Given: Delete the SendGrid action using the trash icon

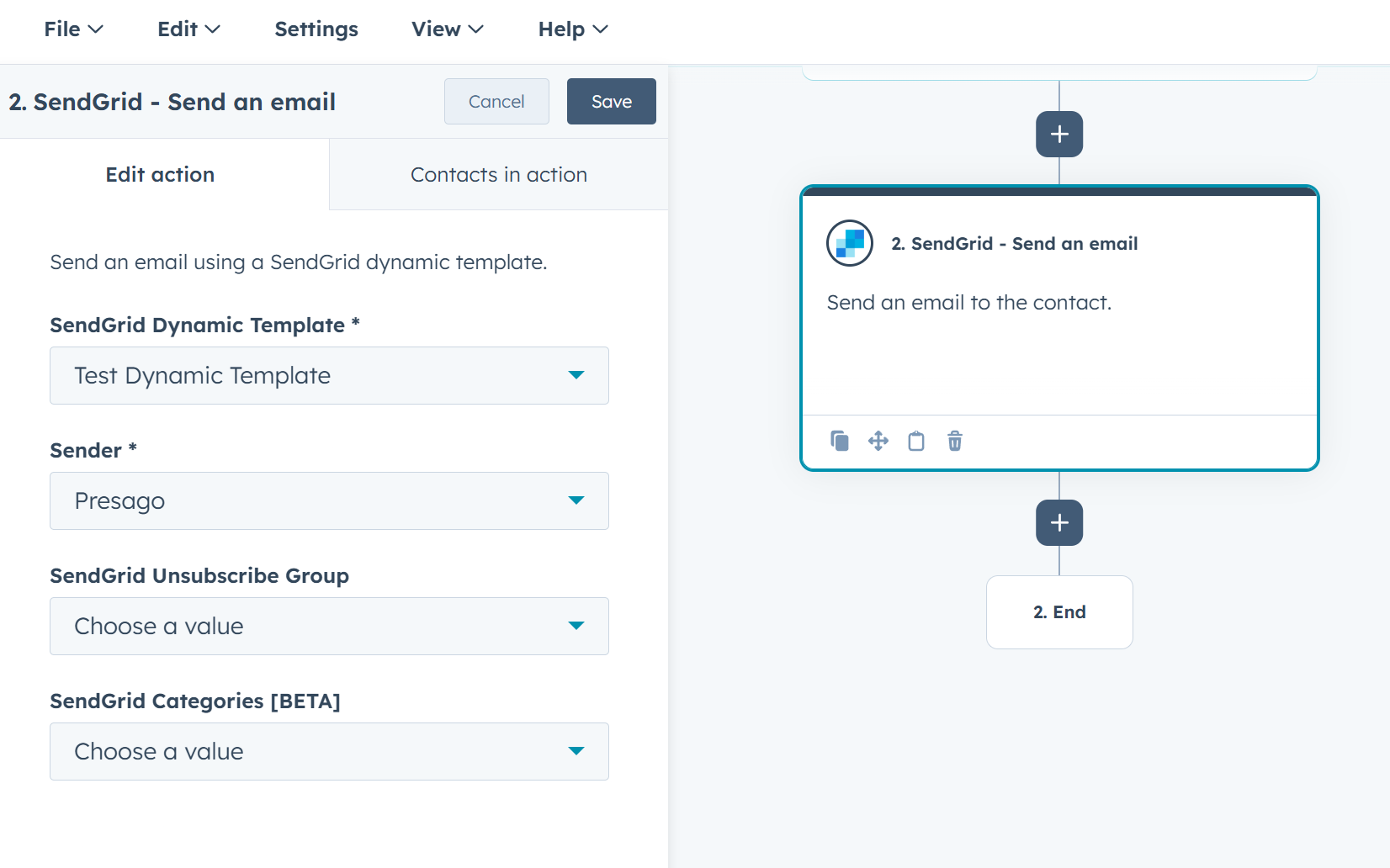Looking at the screenshot, I should 954,441.
